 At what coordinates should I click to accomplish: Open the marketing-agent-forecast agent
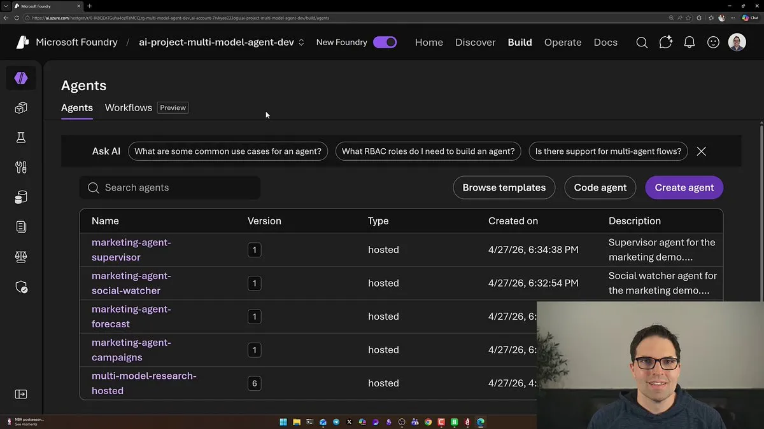point(131,317)
